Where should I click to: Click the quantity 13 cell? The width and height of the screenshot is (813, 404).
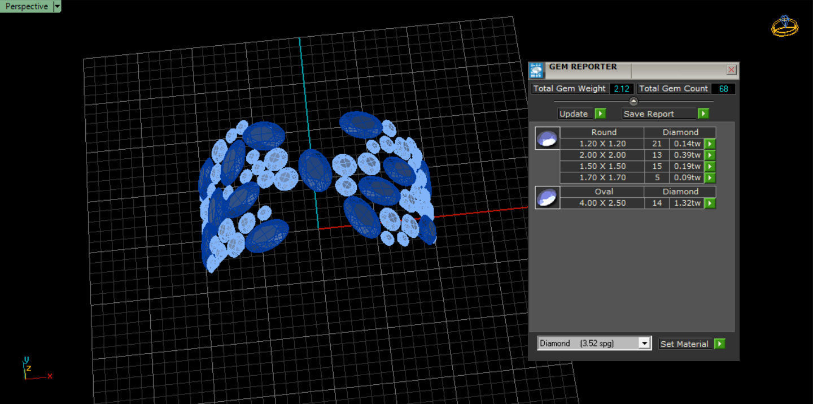[657, 155]
